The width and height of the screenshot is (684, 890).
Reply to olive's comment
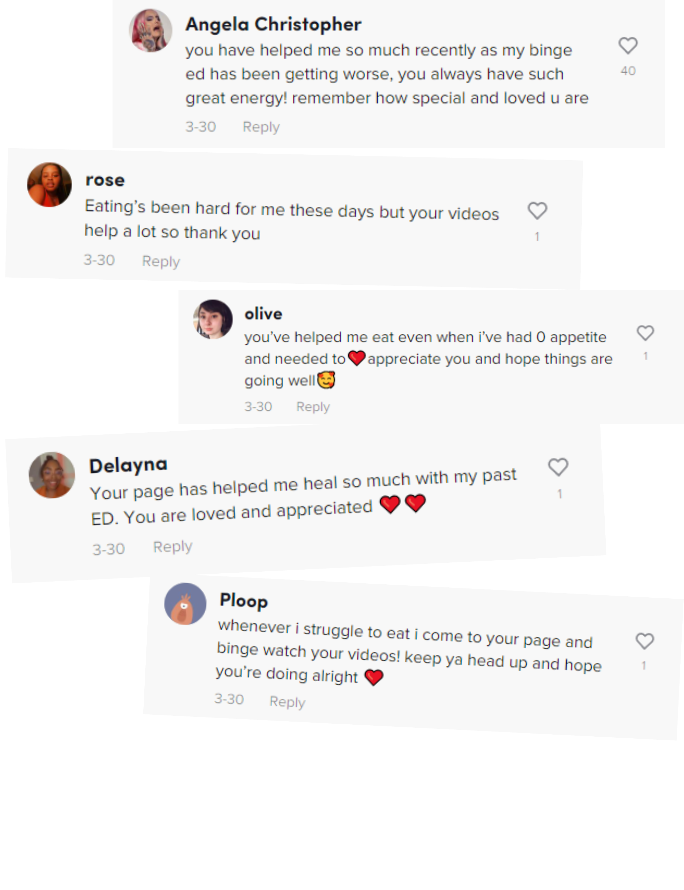pyautogui.click(x=313, y=407)
